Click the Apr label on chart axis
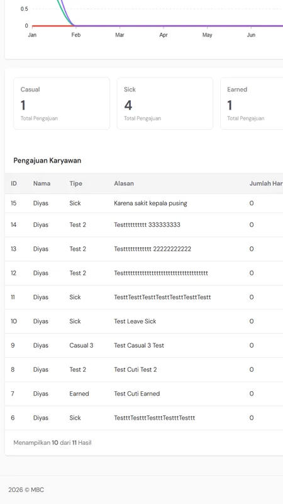The width and height of the screenshot is (283, 504). point(164,35)
